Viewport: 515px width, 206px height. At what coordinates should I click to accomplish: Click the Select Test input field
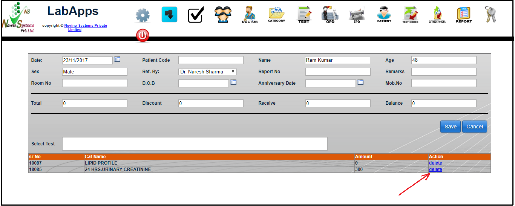point(195,144)
